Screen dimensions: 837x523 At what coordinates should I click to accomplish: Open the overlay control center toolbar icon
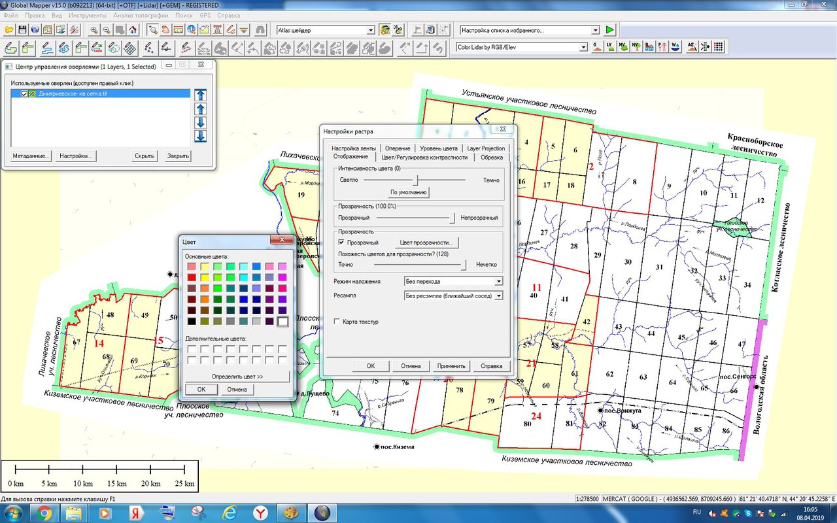click(60, 29)
